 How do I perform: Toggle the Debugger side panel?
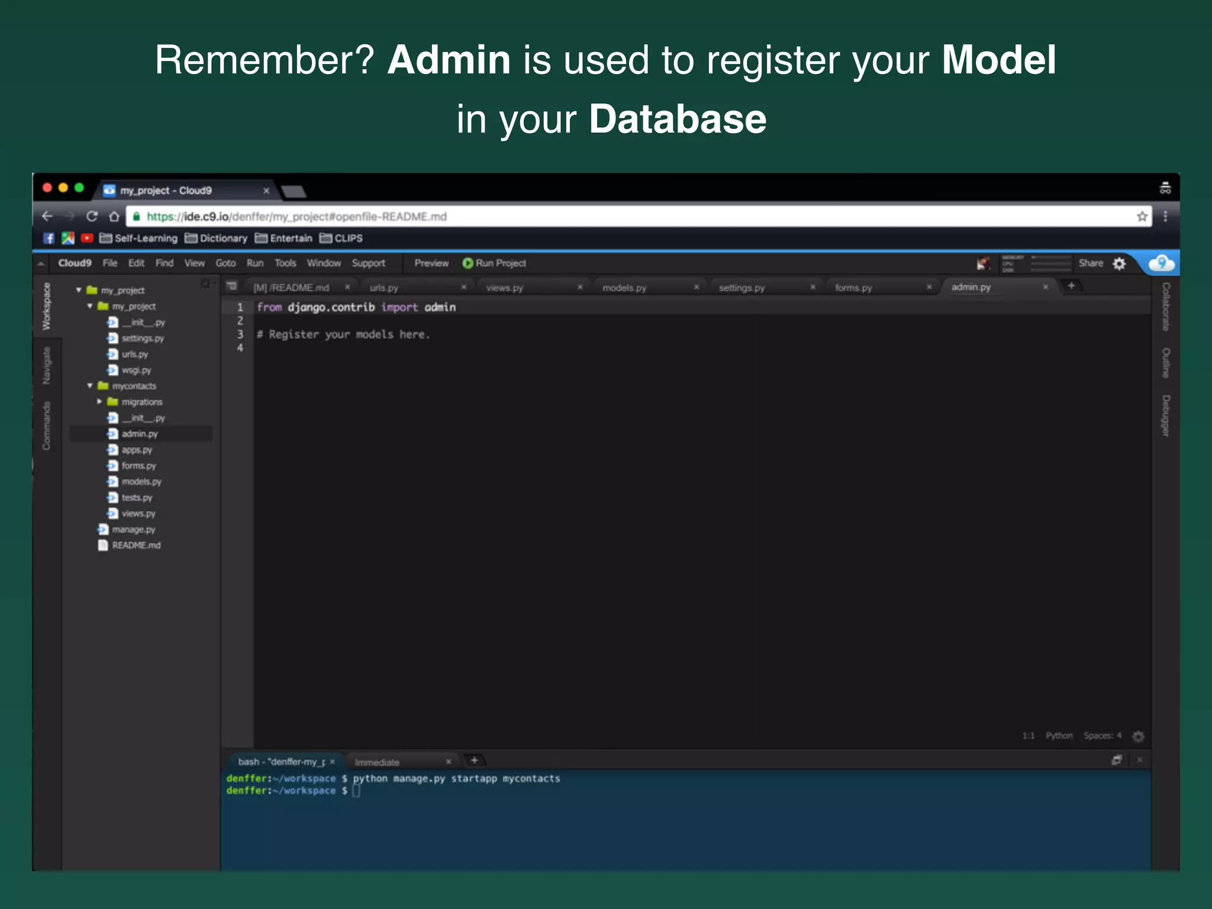coord(1165,415)
